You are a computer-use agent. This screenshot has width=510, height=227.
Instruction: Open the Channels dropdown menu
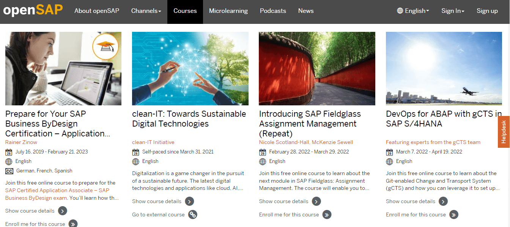146,11
